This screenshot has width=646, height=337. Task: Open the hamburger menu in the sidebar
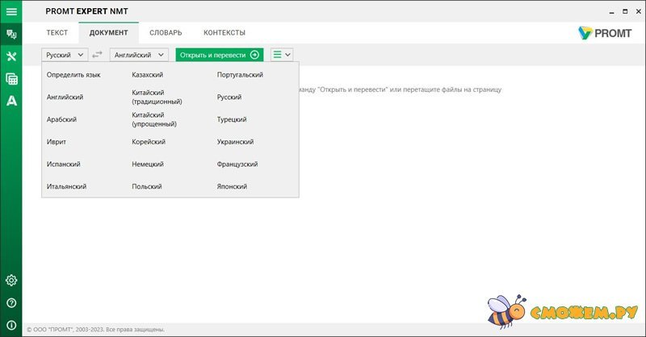(11, 11)
